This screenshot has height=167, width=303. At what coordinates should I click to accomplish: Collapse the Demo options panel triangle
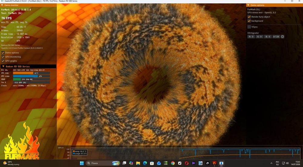248,5
